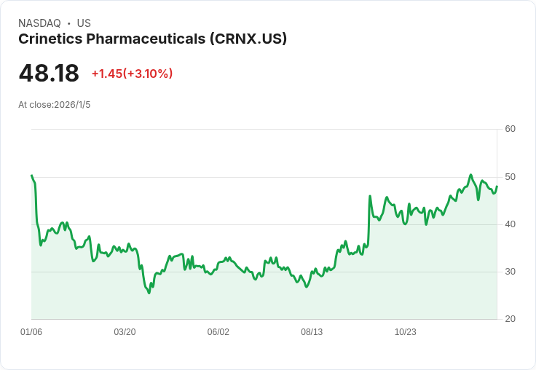Viewport: 536px width, 370px height.
Task: Click the +1.45(+3.10%) price change
Action: point(132,74)
